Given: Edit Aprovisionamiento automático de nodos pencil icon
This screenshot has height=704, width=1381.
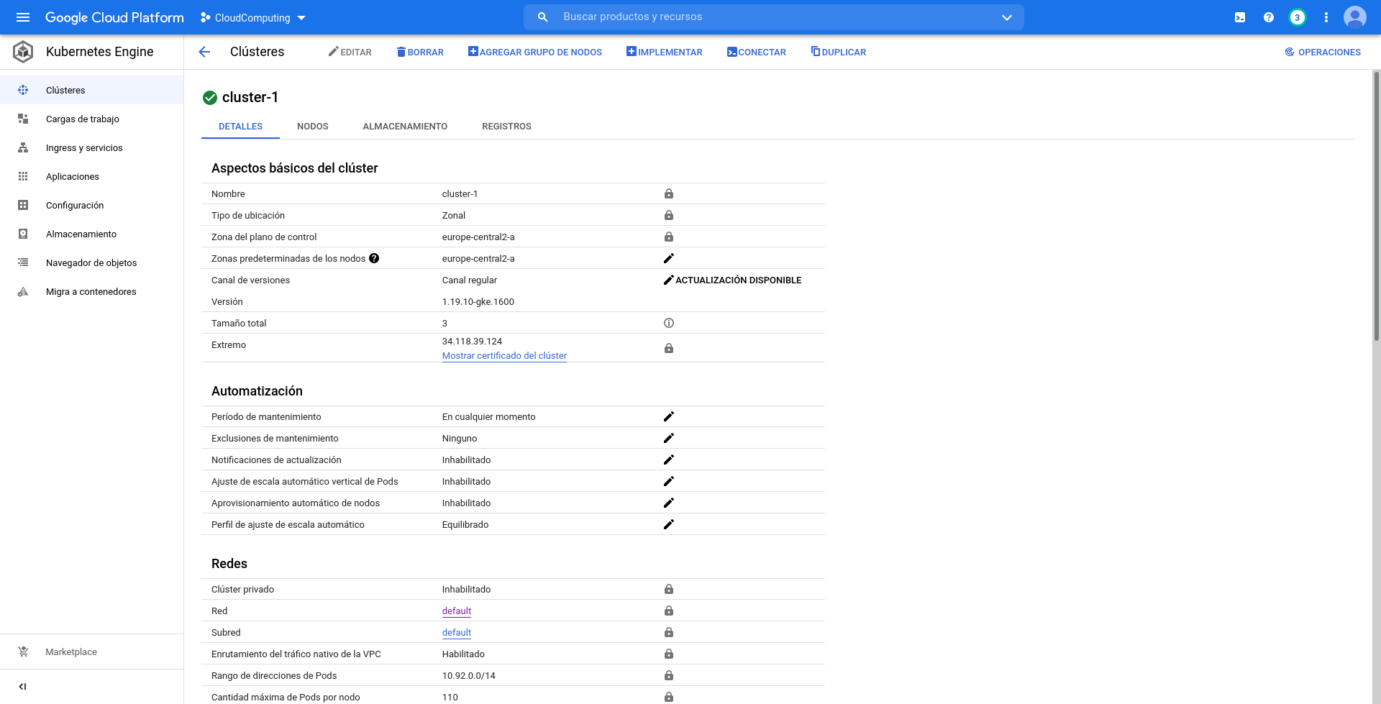Looking at the screenshot, I should click(x=669, y=503).
